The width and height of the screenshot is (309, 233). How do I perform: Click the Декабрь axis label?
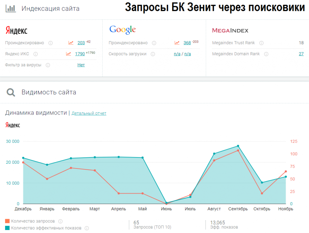click(23, 209)
